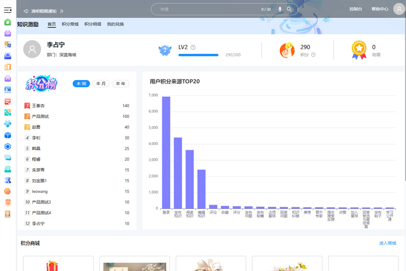Viewport: 406px width, 271px height.
Task: Click the help icon next to LV2
Action: tap(193, 47)
